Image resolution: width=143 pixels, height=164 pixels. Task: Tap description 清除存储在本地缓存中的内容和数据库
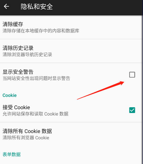pyautogui.click(x=41, y=31)
